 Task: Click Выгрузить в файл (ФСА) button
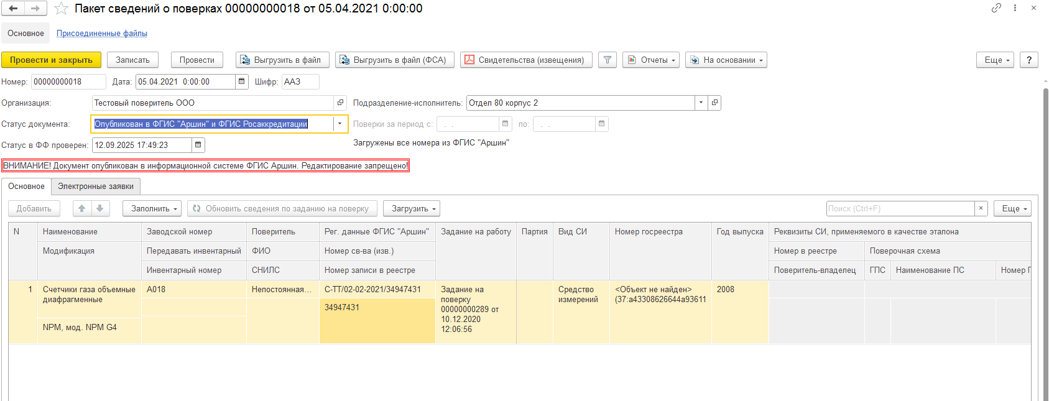[x=395, y=60]
